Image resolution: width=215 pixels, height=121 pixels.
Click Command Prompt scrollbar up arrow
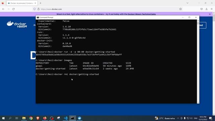pos(198,21)
